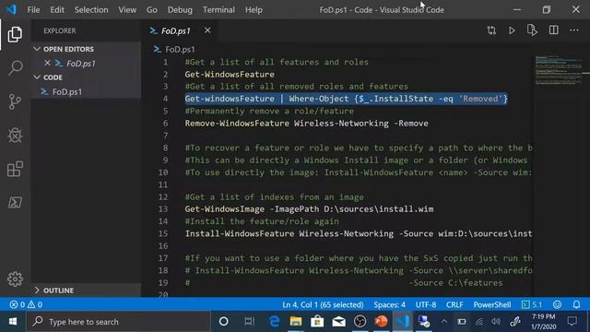Split the editor right

(553, 30)
